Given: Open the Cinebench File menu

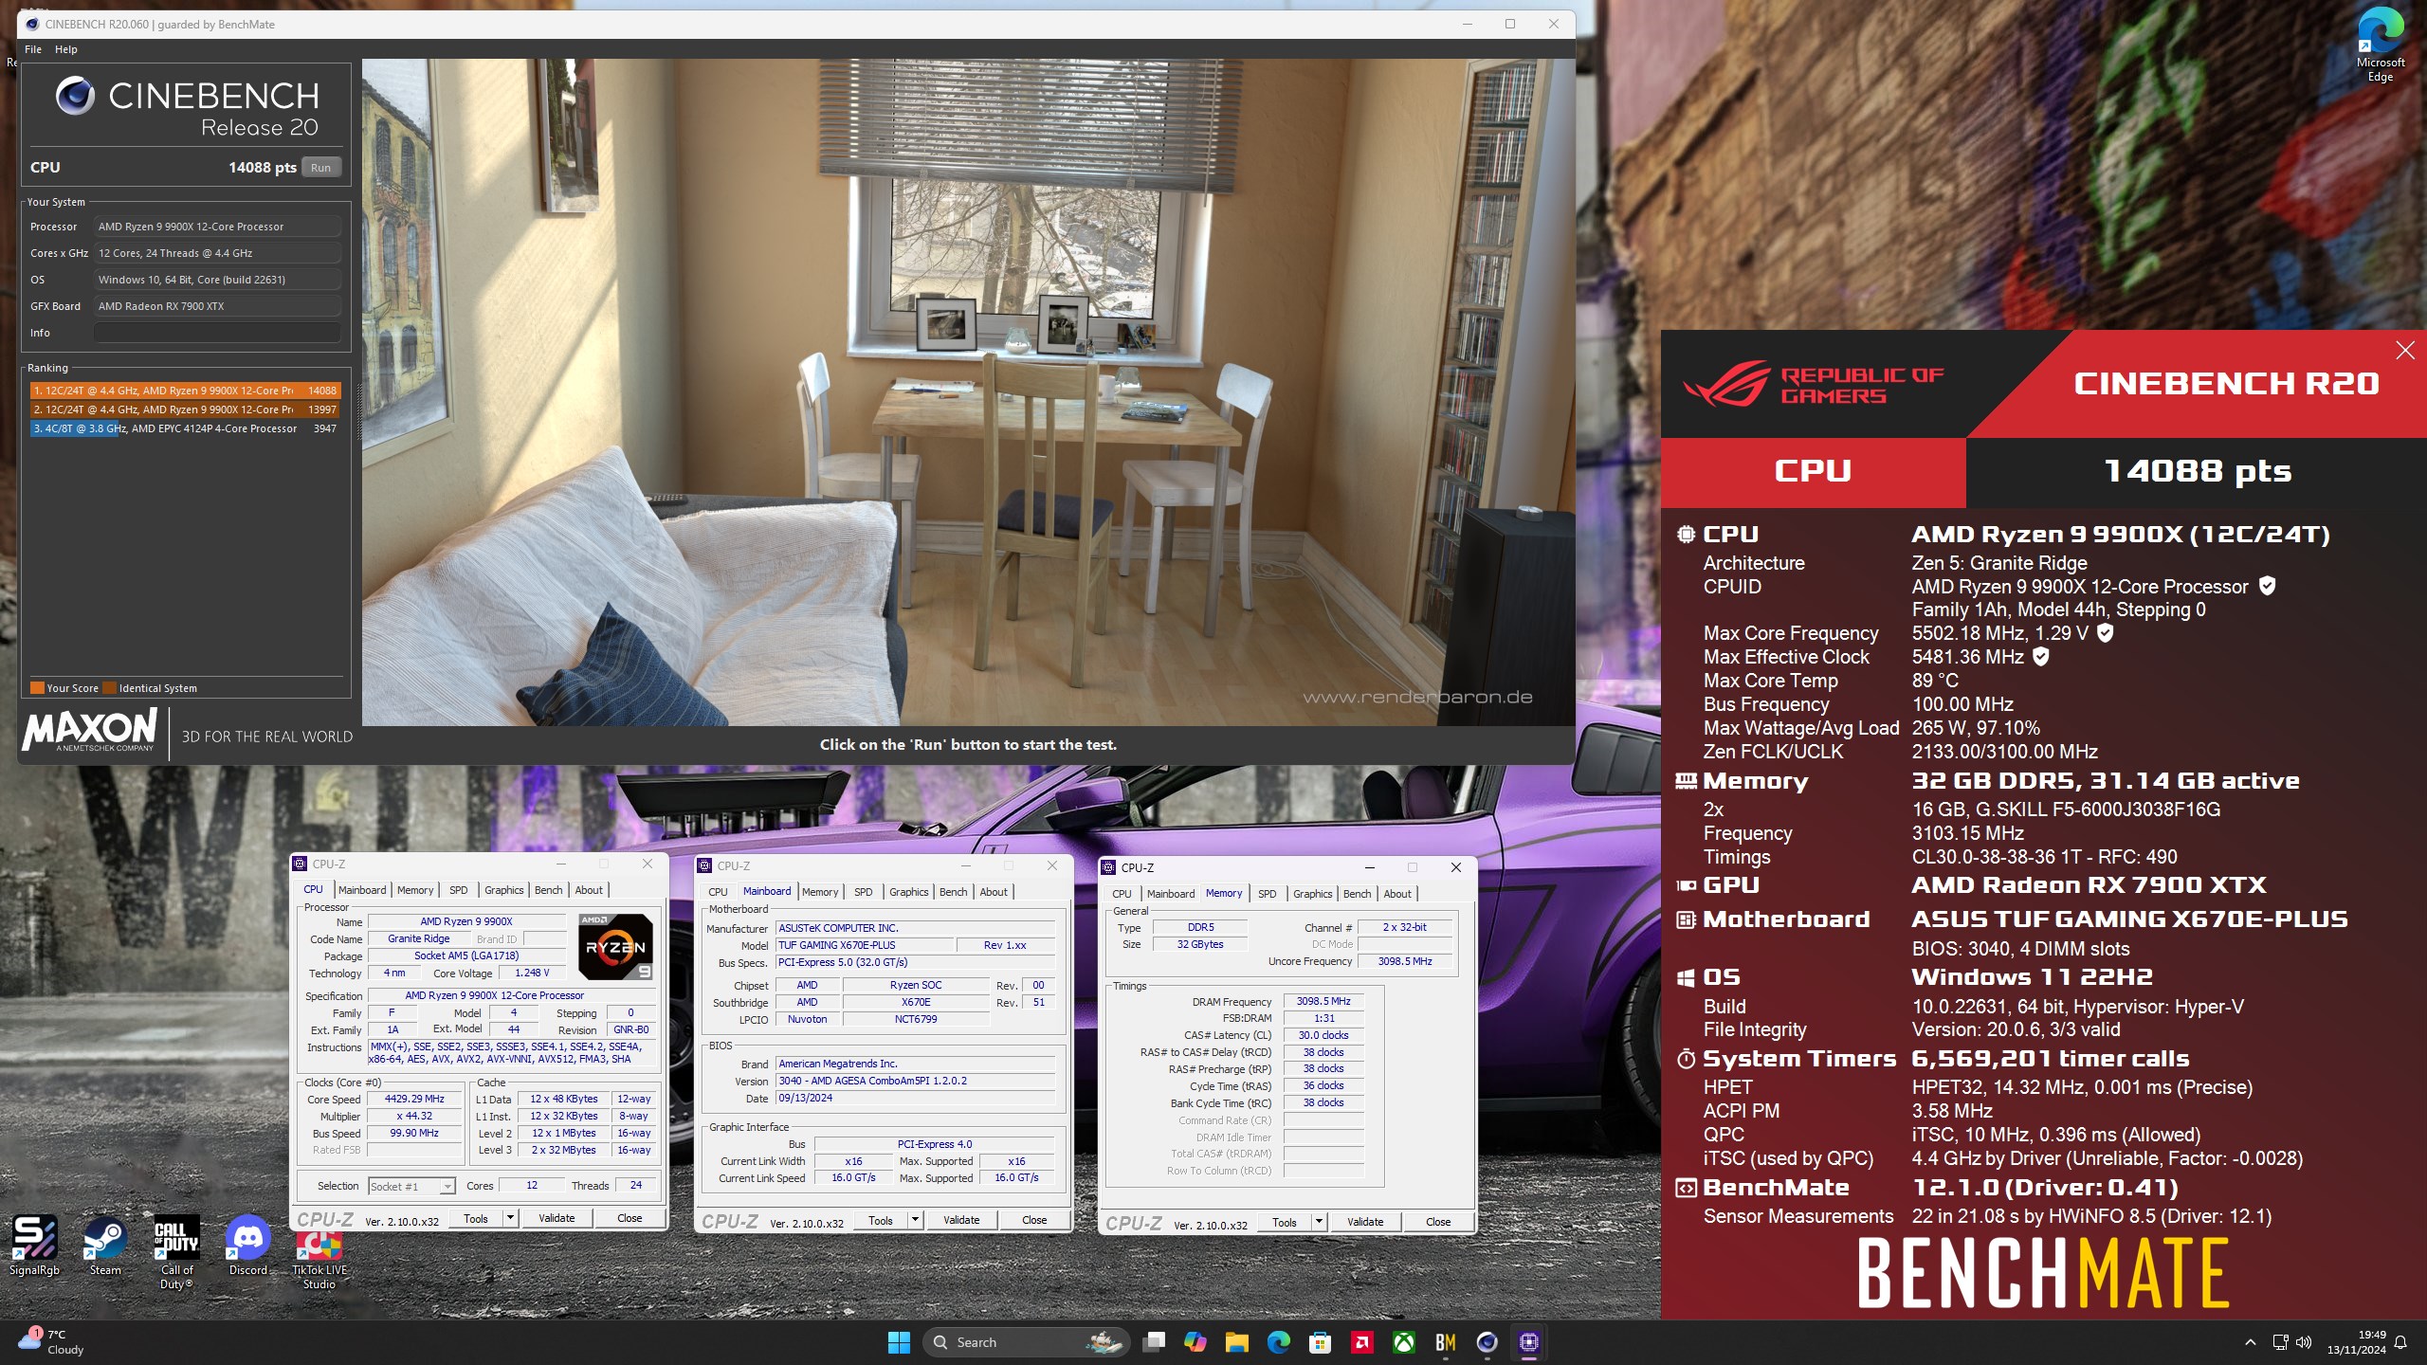Looking at the screenshot, I should [33, 49].
